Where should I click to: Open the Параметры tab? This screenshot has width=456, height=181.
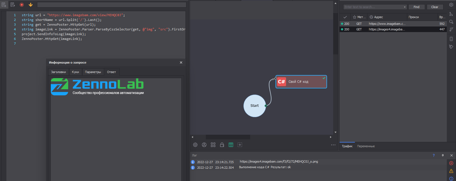coord(93,72)
